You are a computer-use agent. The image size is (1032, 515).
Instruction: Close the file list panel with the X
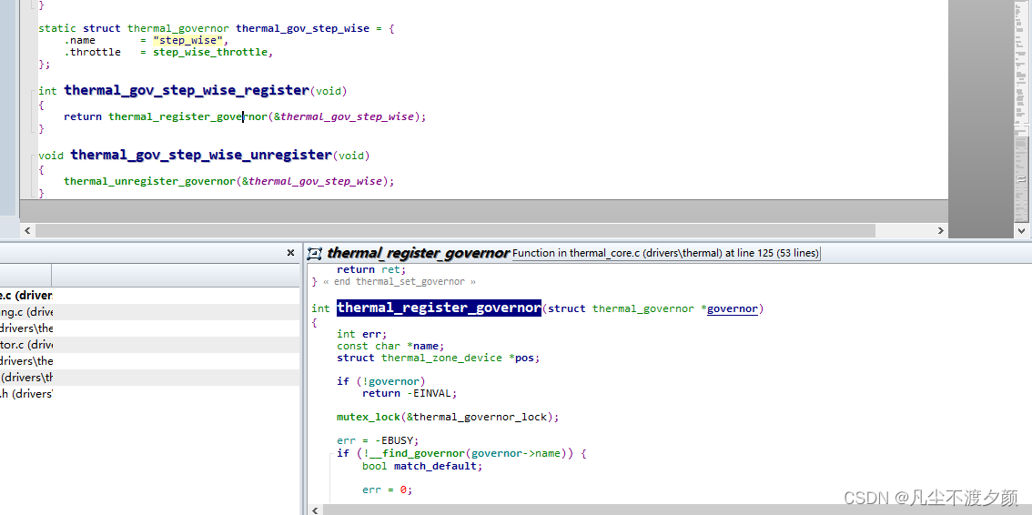[x=291, y=253]
